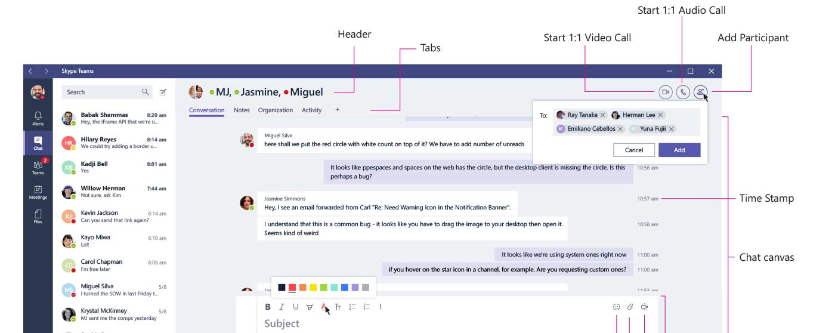Pick the teal color swatch
Viewport: 835px width, 333px height.
click(x=334, y=288)
